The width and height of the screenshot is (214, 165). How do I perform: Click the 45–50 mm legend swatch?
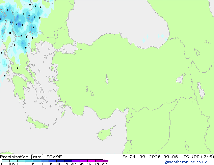[x=99, y=161]
